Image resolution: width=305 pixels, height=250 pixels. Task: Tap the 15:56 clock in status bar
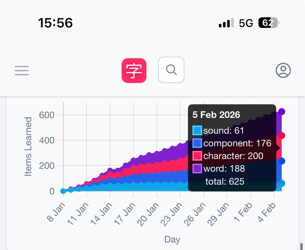click(x=55, y=23)
